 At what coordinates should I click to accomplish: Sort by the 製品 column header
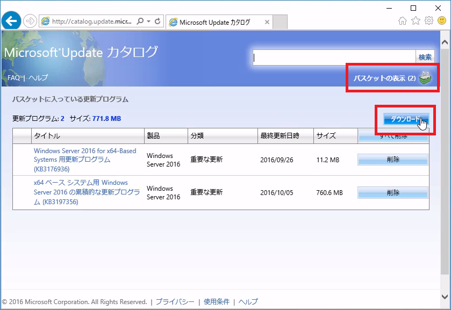[166, 136]
